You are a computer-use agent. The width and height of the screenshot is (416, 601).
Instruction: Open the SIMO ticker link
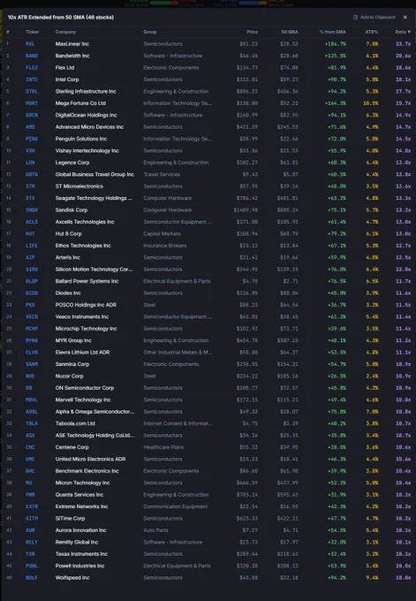pyautogui.click(x=32, y=270)
